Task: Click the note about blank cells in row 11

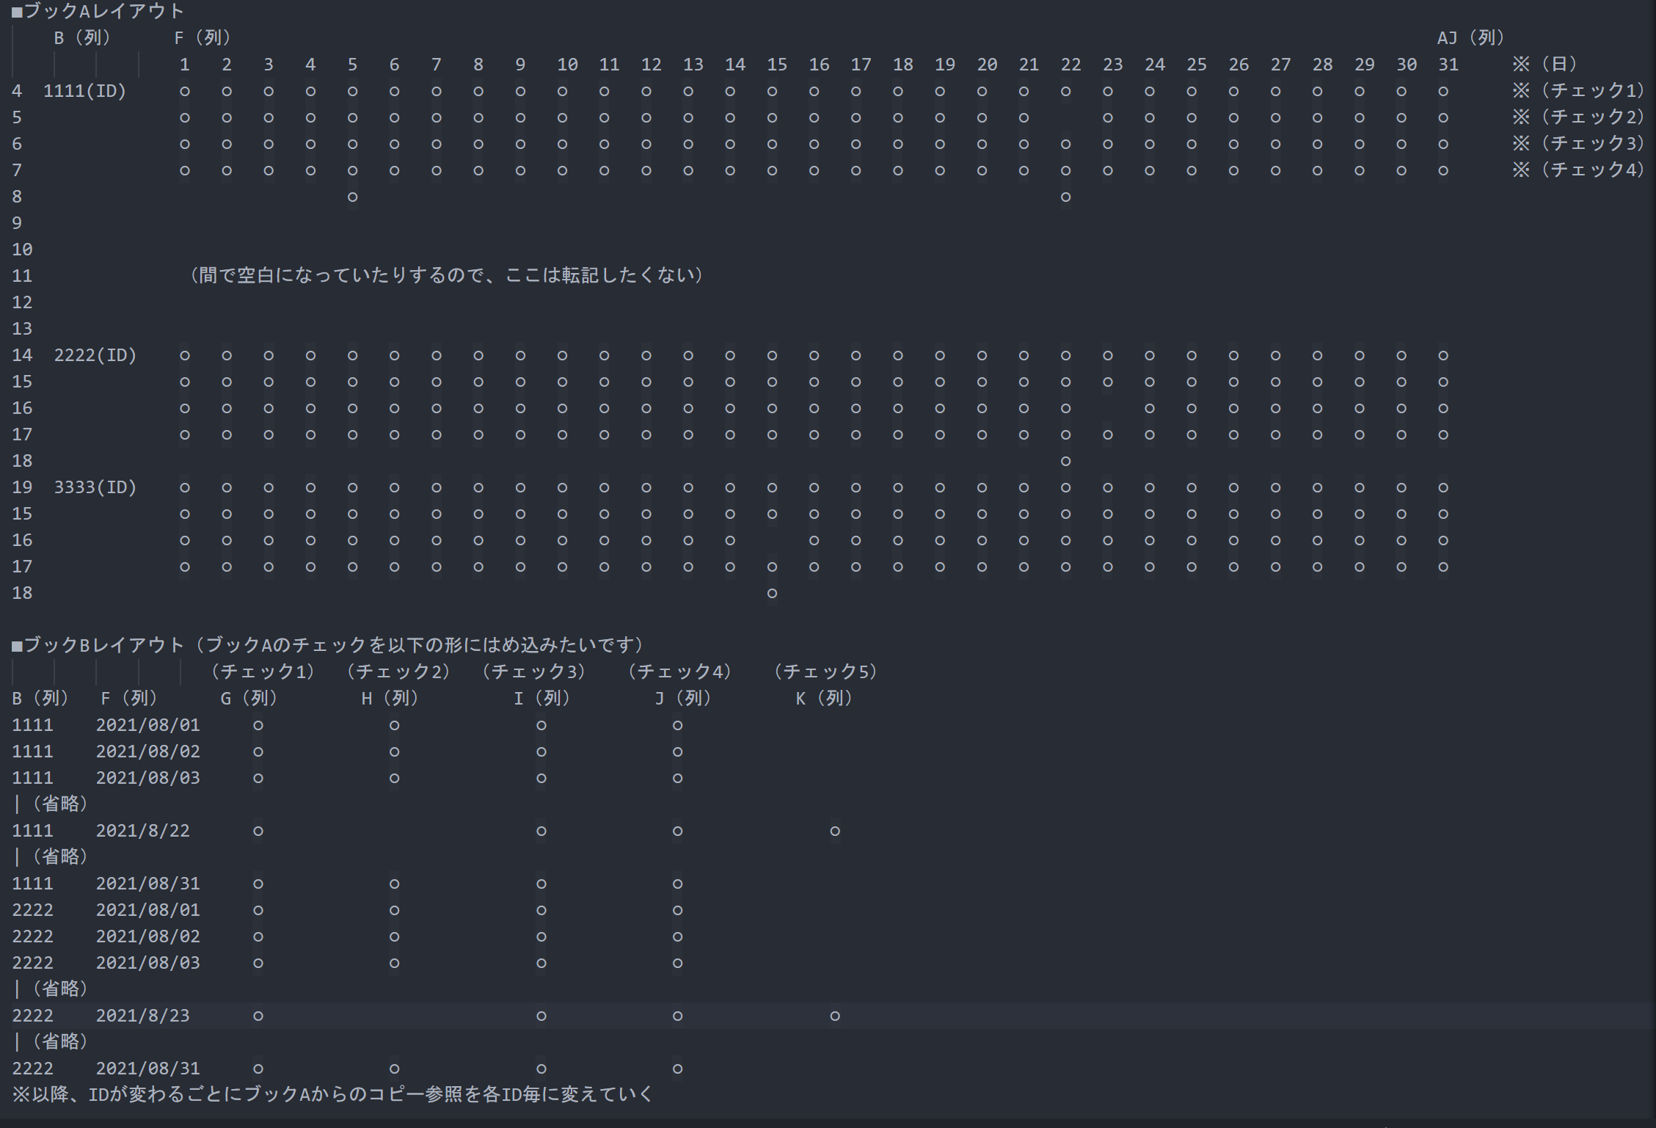Action: click(445, 275)
